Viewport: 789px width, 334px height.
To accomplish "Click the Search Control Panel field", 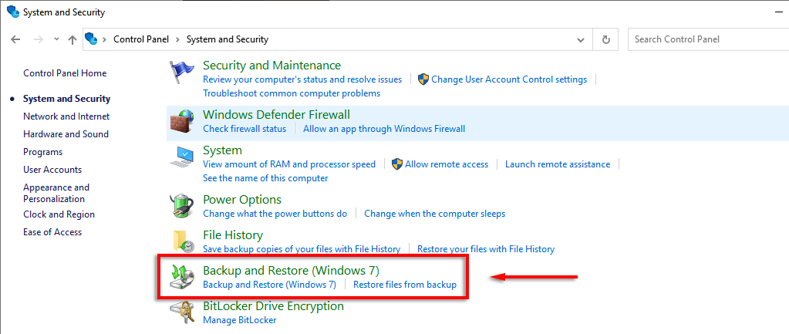I will pyautogui.click(x=706, y=39).
